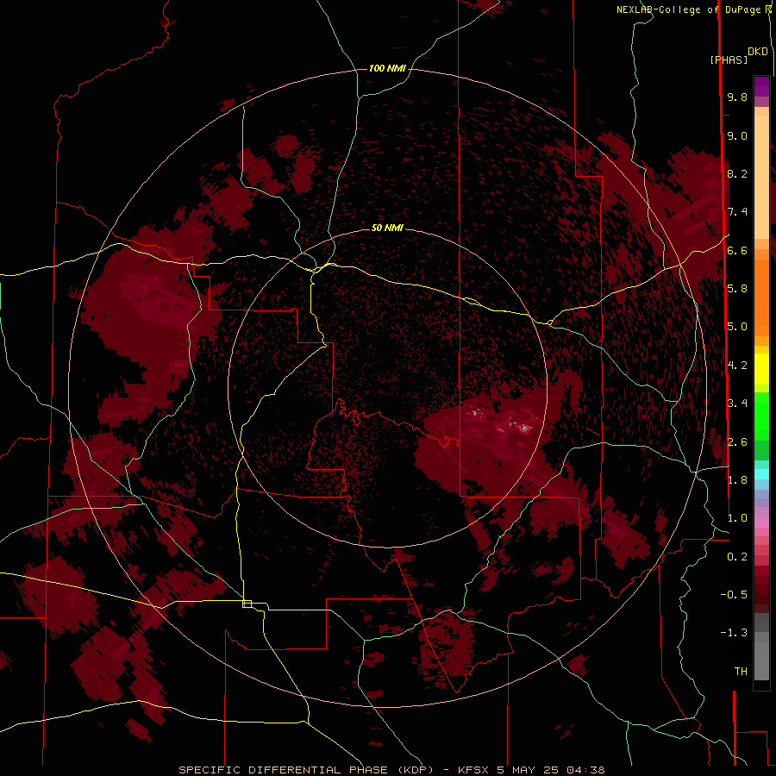The image size is (776, 776).
Task: Click the yellow square highway junction marker
Action: tap(247, 604)
